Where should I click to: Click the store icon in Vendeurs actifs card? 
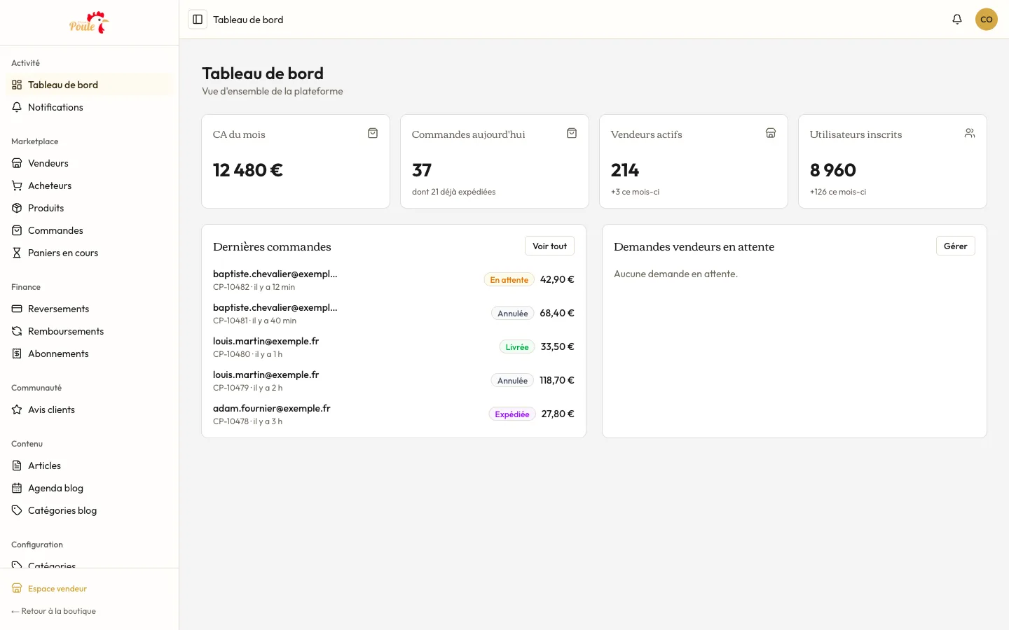[x=771, y=133]
